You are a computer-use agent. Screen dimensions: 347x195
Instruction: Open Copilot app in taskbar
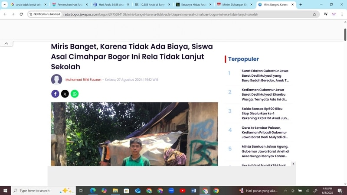[x=104, y=191]
